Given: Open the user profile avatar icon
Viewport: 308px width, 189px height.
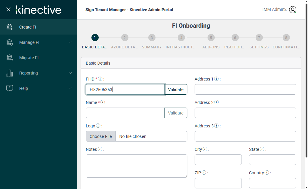Looking at the screenshot, I should click(292, 10).
